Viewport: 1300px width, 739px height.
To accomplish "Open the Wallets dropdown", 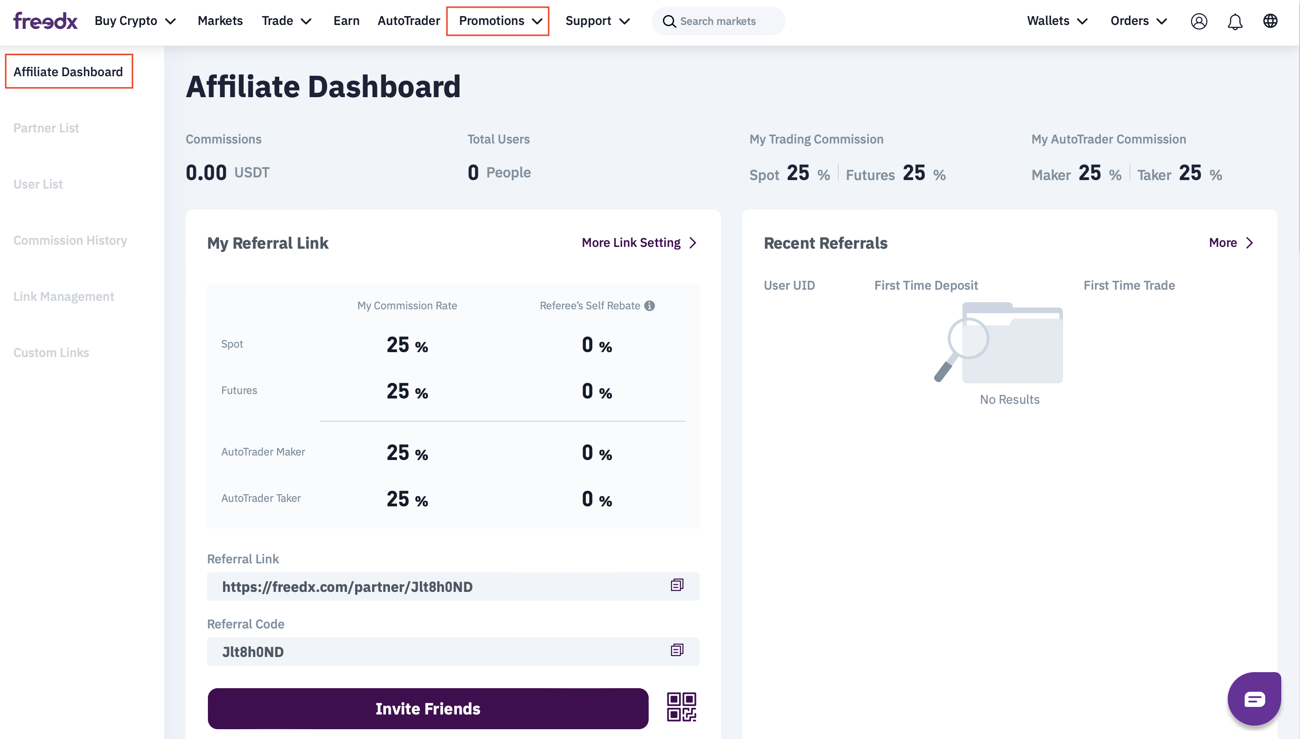I will point(1057,21).
